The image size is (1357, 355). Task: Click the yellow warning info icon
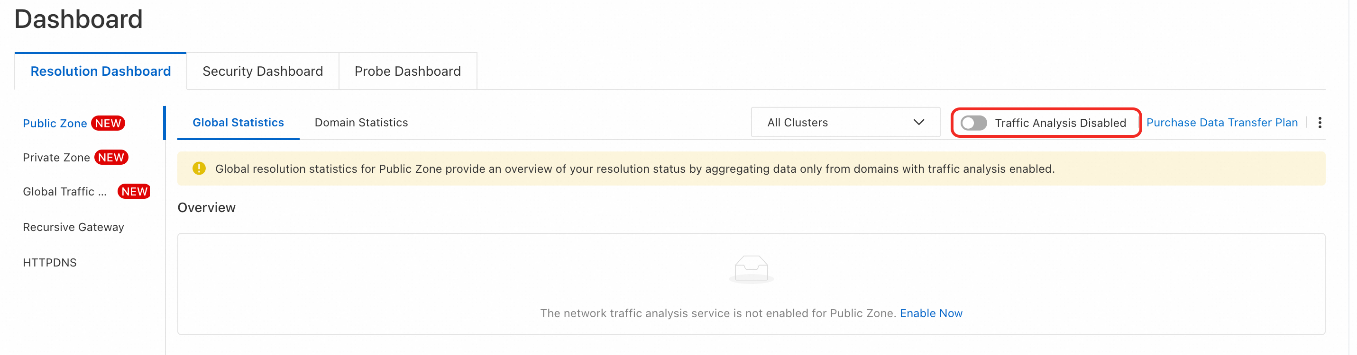click(x=199, y=169)
